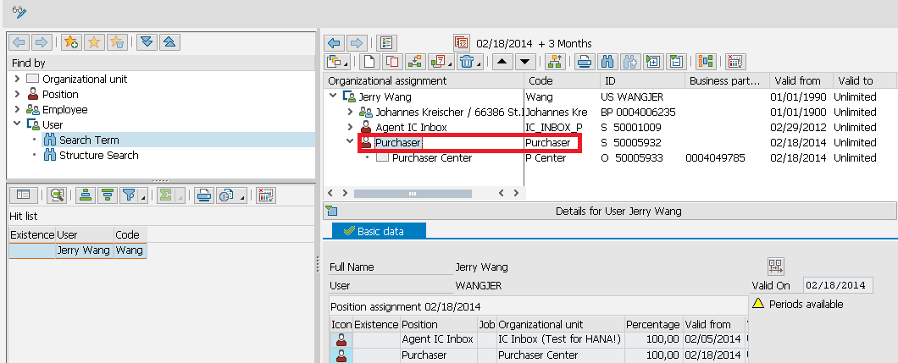Click the create new document icon

(370, 61)
